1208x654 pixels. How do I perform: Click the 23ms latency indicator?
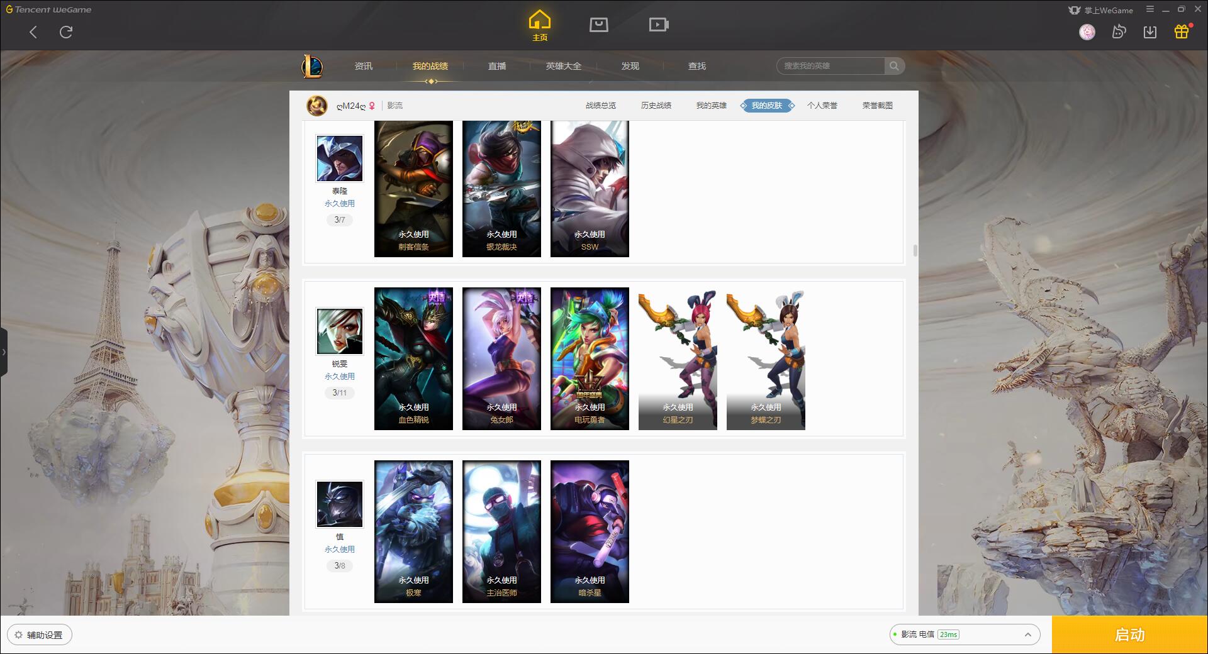click(x=948, y=635)
